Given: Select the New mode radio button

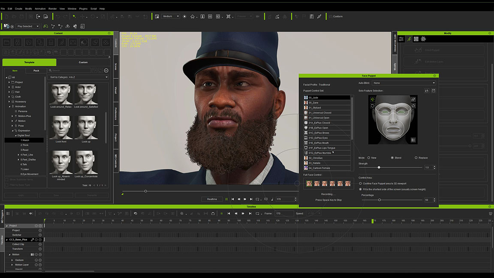Looking at the screenshot, I should tap(369, 157).
